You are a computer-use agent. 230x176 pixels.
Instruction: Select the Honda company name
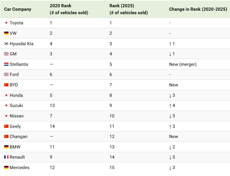tap(16, 95)
